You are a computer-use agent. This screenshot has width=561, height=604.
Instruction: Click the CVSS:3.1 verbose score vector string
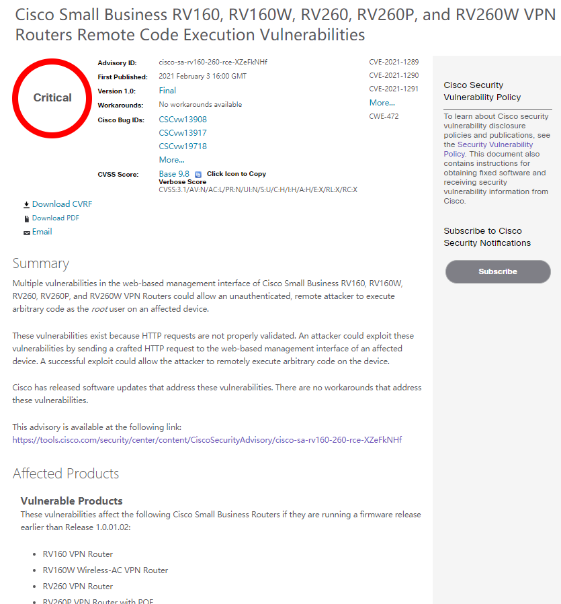click(x=258, y=189)
